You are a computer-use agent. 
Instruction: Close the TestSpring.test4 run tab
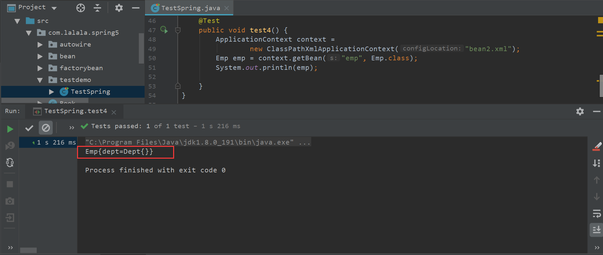(114, 112)
